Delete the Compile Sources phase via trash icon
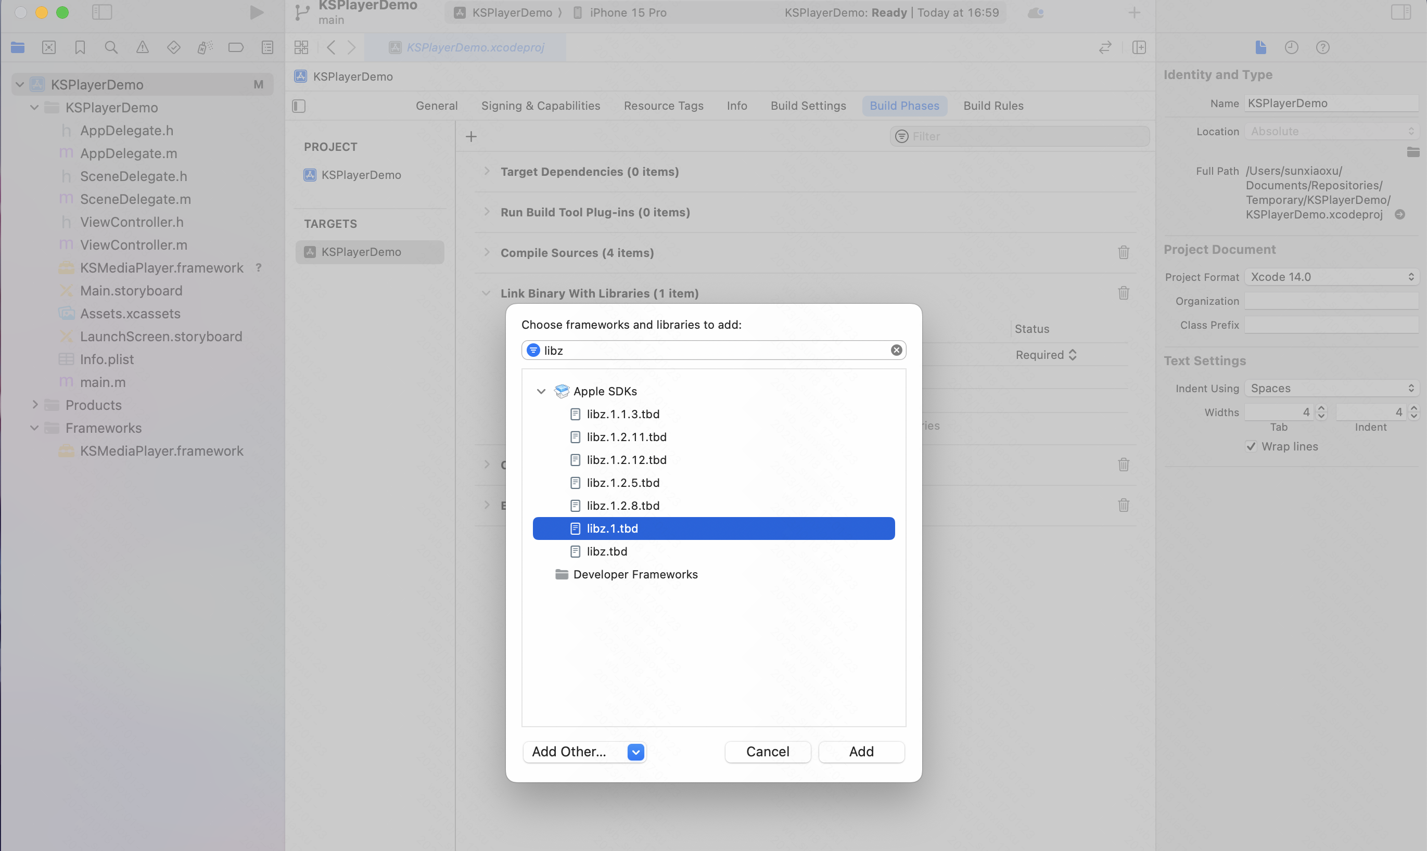1427x851 pixels. 1124,252
